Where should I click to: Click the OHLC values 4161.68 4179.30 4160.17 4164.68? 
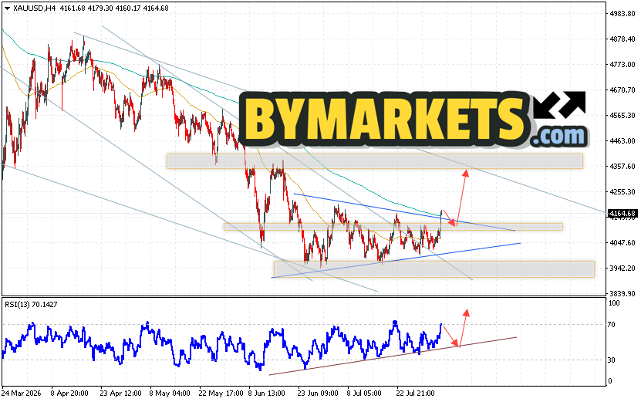[x=114, y=8]
